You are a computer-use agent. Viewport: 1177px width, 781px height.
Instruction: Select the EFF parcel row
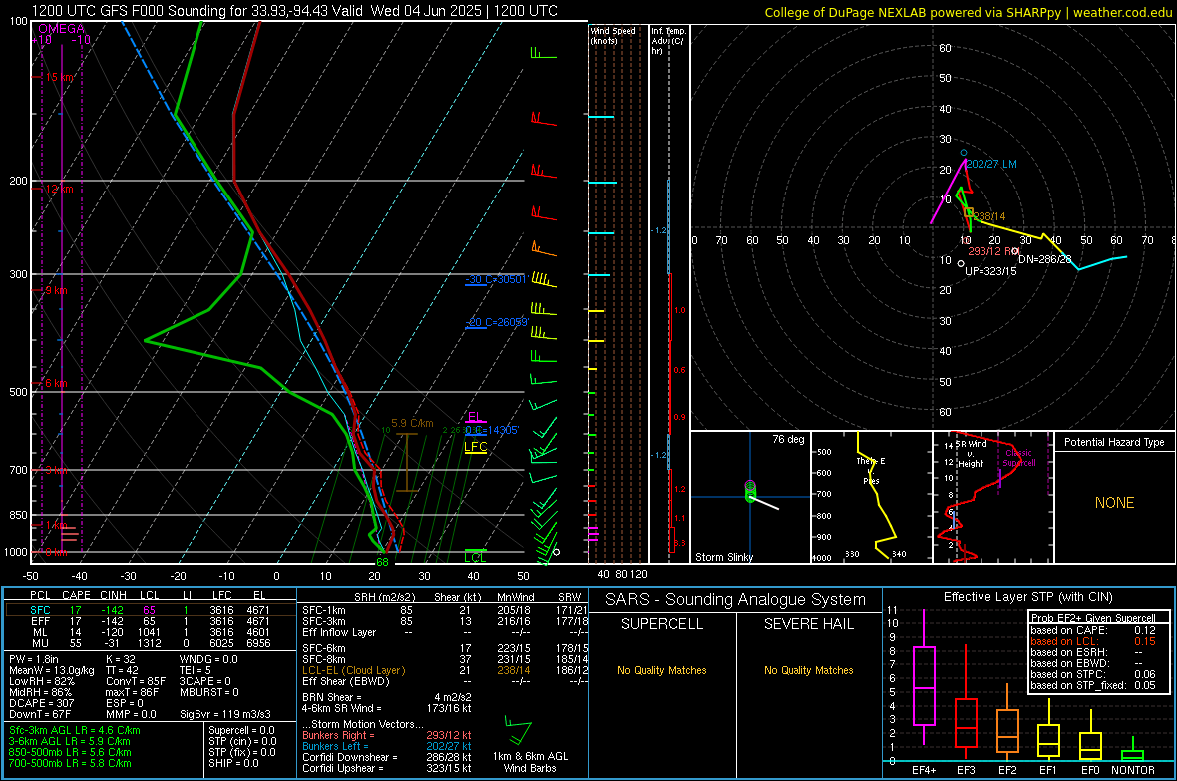(150, 621)
